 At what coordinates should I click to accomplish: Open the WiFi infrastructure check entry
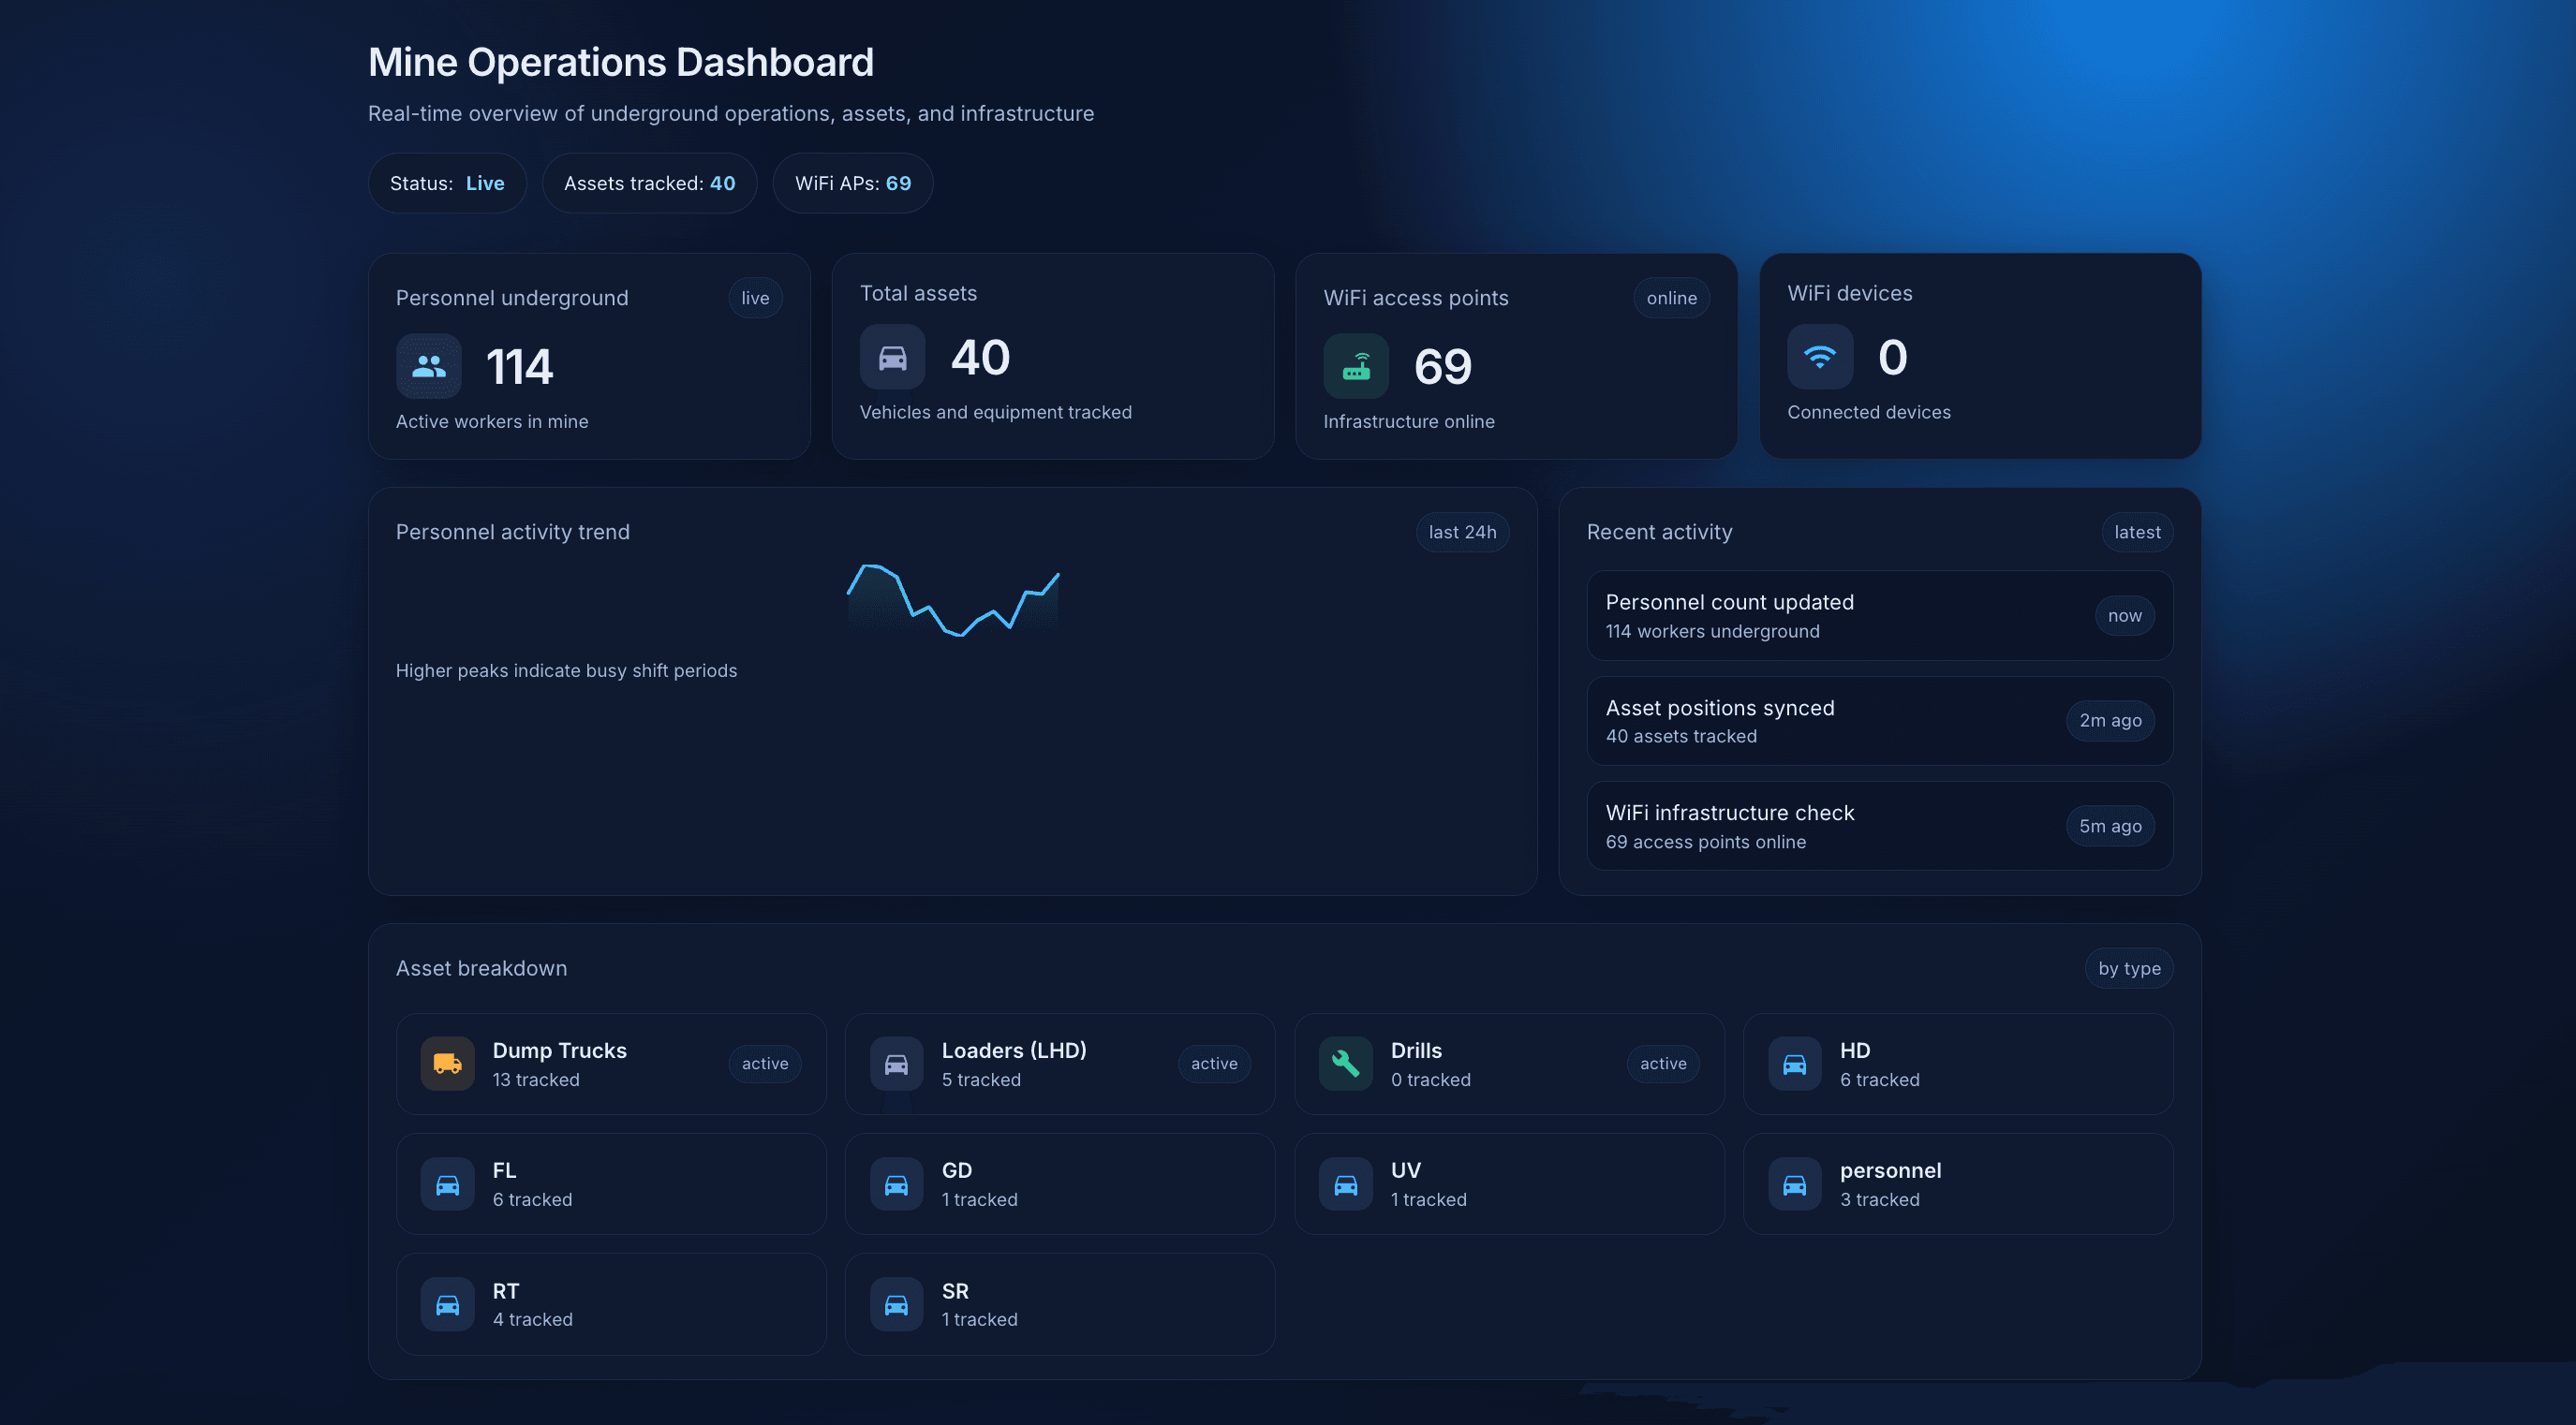point(1878,826)
